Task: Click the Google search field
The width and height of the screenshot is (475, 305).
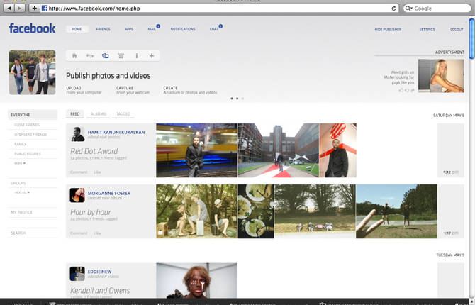Action: 437,9
